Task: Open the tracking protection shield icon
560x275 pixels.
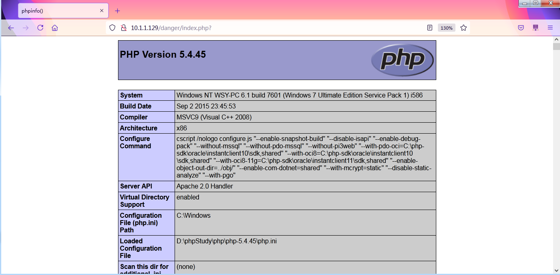Action: coord(113,28)
